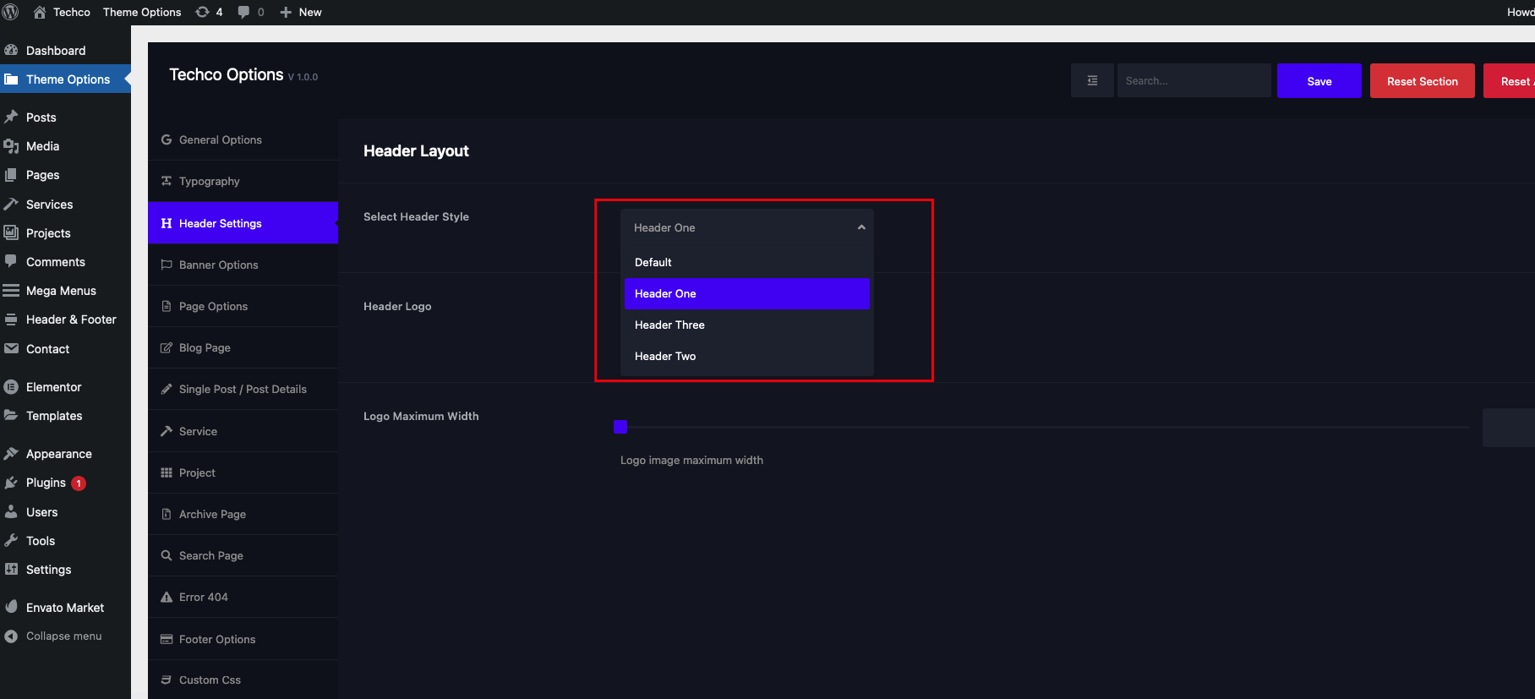The width and height of the screenshot is (1535, 699).
Task: Click the Envato Market leaf icon
Action: [11, 607]
